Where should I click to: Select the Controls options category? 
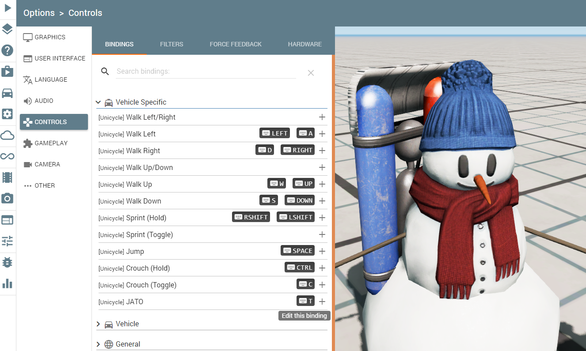click(x=54, y=122)
